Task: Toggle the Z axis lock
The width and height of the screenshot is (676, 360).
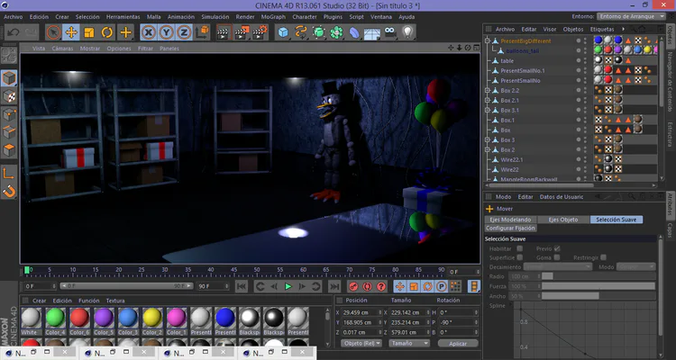Action: coord(184,32)
